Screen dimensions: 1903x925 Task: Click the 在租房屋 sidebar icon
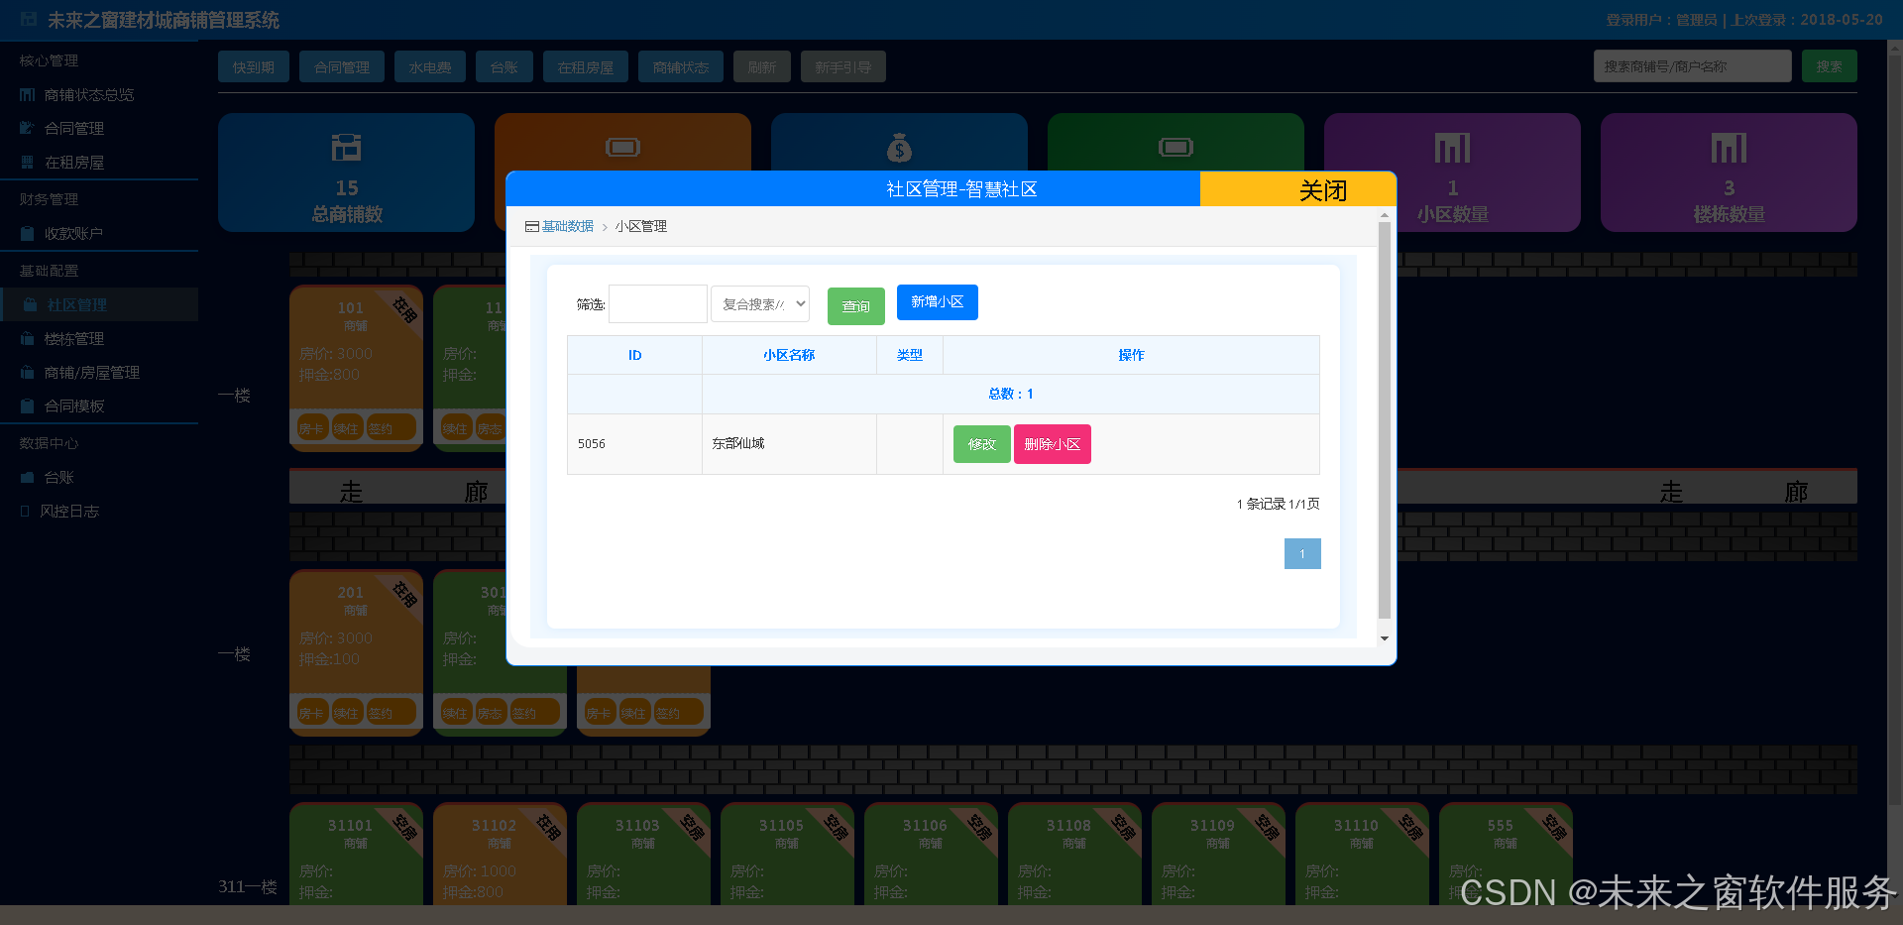click(x=27, y=163)
